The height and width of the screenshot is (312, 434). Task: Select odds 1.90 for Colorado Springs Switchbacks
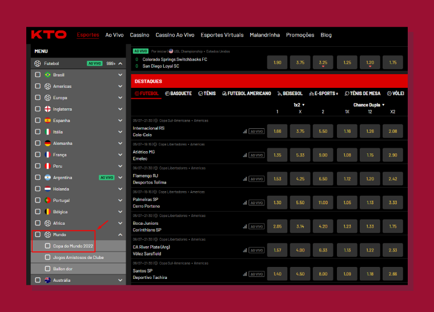tap(278, 62)
